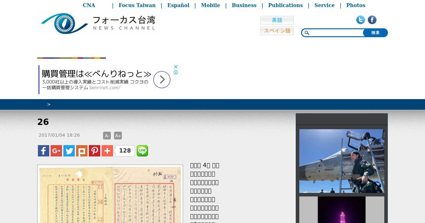
Task: Share article via LINE icon
Action: click(142, 151)
